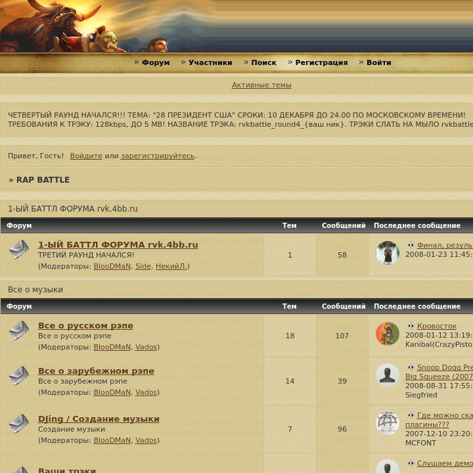Open DJing / Создание музыки forum
Viewport: 473px width, 473px height.
[99, 418]
